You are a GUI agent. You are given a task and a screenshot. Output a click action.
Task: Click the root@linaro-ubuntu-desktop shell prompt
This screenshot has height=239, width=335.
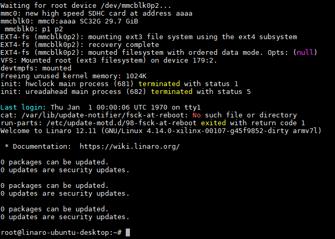point(62,232)
